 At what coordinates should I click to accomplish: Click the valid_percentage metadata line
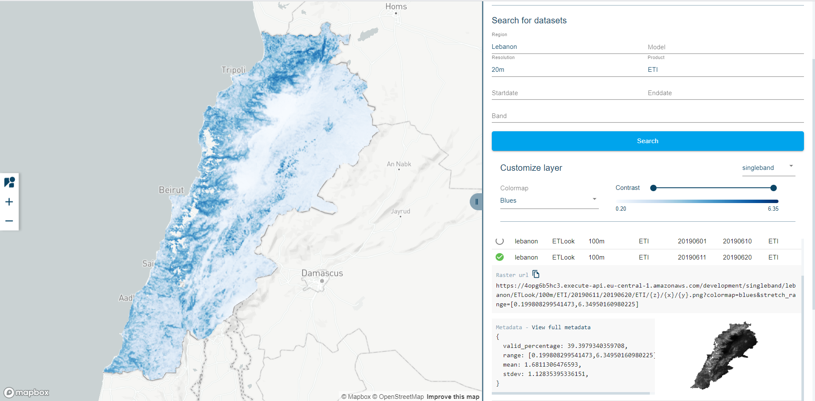[565, 346]
